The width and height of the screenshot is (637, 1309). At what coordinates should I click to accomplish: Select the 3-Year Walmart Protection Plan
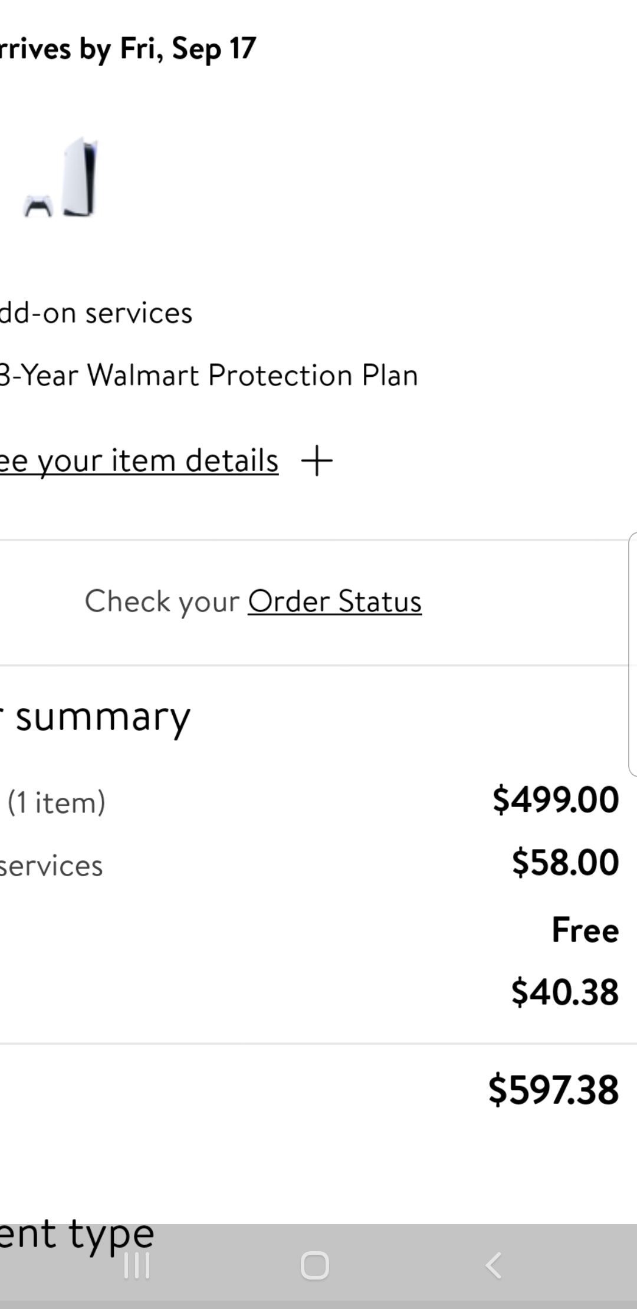(x=209, y=375)
